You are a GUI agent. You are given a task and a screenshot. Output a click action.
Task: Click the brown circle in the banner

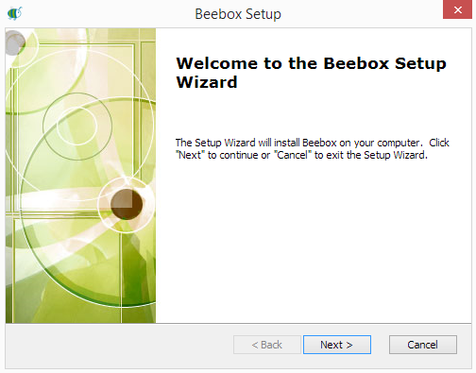tap(127, 204)
